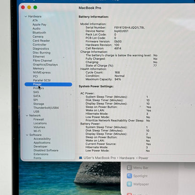Select Extensions under Software

[41, 154]
